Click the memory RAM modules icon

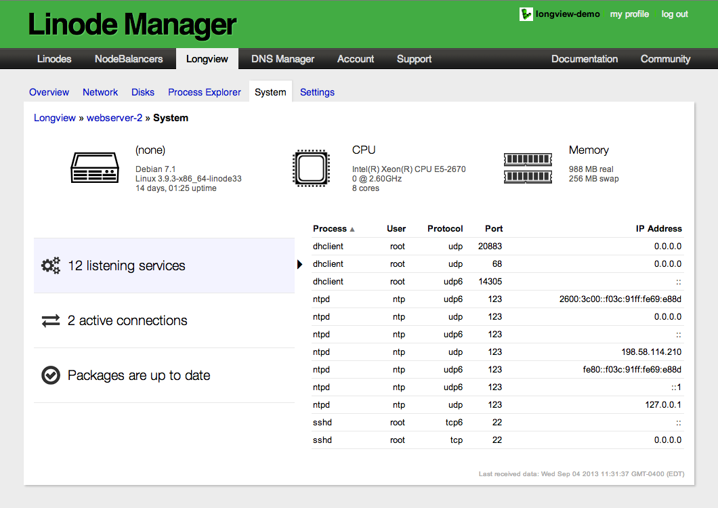pos(528,167)
